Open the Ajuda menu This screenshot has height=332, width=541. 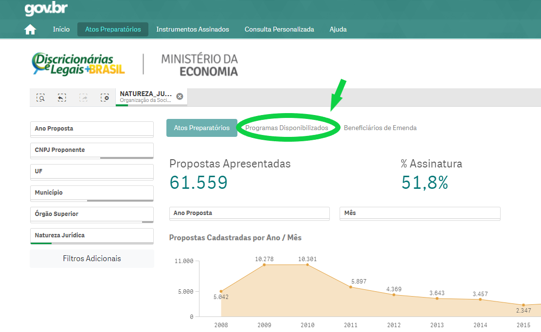(338, 30)
